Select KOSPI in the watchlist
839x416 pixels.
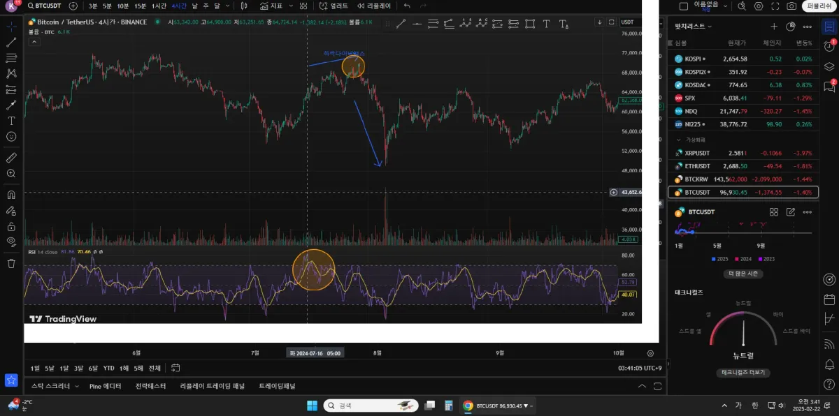pyautogui.click(x=743, y=59)
